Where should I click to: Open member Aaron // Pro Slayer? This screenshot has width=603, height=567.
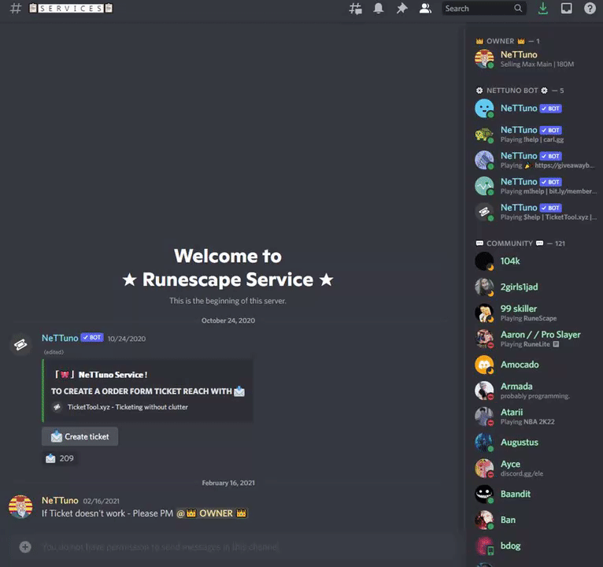pos(535,339)
